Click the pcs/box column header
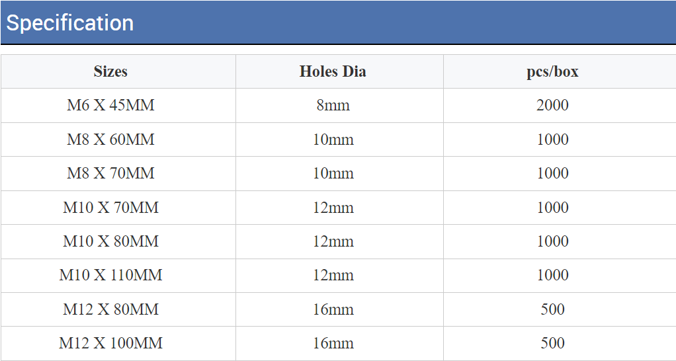676x361 pixels. tap(552, 71)
